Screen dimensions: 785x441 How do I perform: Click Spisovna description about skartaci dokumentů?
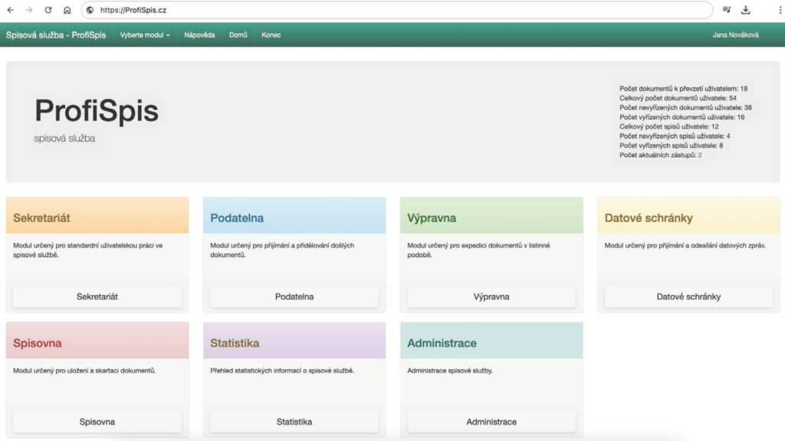pyautogui.click(x=84, y=371)
